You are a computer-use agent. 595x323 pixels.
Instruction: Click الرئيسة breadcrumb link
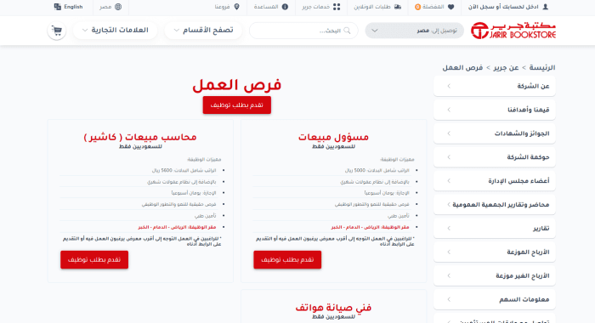tap(542, 67)
